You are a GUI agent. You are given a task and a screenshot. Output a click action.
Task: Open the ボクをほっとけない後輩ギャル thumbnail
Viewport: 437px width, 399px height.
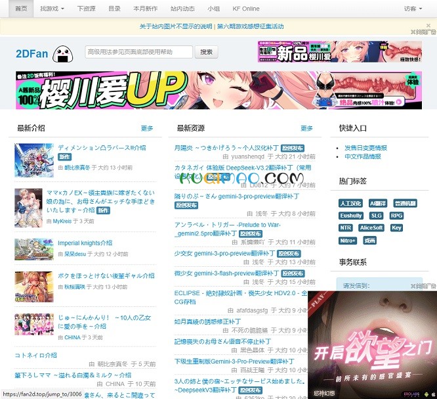34,287
